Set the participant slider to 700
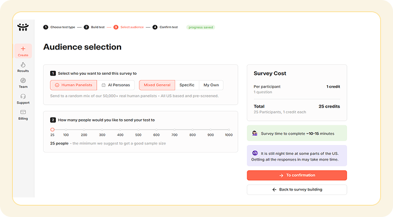Image resolution: width=393 pixels, height=217 pixels. pos(175,130)
